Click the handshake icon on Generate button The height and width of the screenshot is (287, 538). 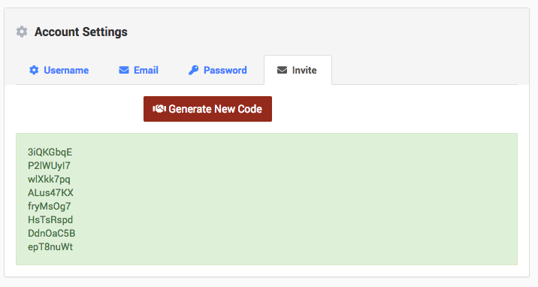pyautogui.click(x=159, y=109)
